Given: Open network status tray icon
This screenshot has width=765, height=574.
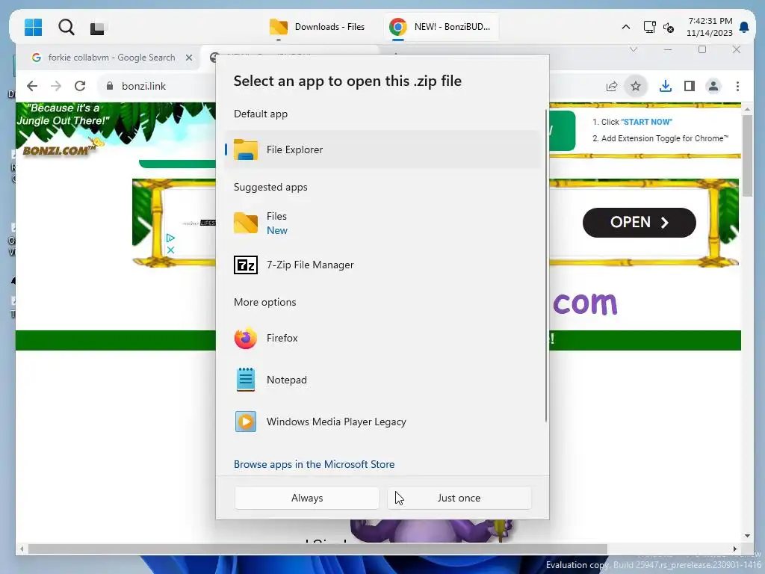Looking at the screenshot, I should point(649,27).
